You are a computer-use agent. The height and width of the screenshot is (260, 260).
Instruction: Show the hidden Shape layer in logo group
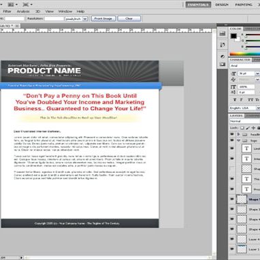click(x=232, y=169)
